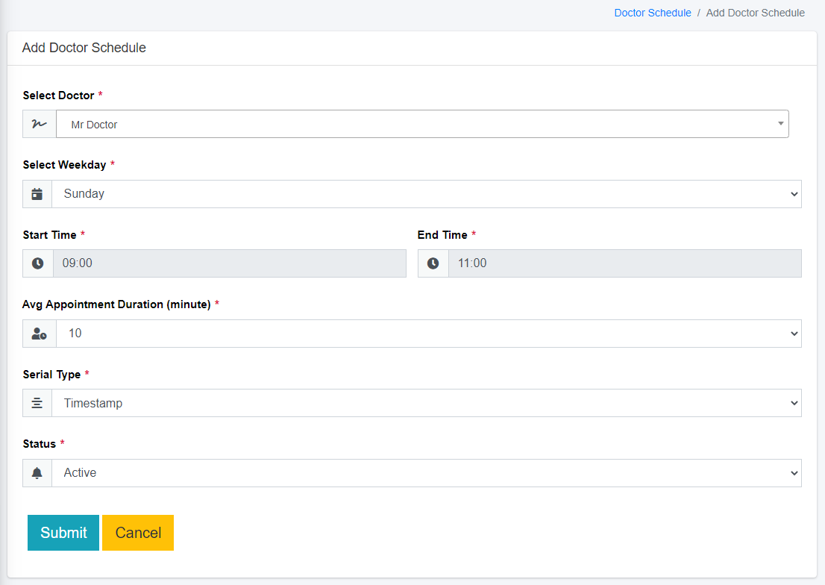Click the clock icon beside End Time

click(x=433, y=263)
